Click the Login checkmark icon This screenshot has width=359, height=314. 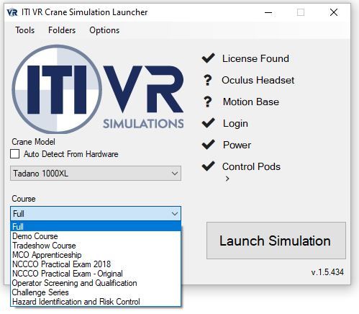pos(208,123)
